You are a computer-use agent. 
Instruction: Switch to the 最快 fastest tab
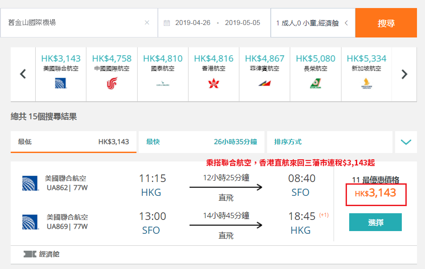[202, 142]
